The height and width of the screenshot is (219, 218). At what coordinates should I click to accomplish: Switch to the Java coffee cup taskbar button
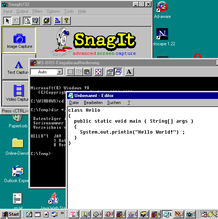click(132, 214)
